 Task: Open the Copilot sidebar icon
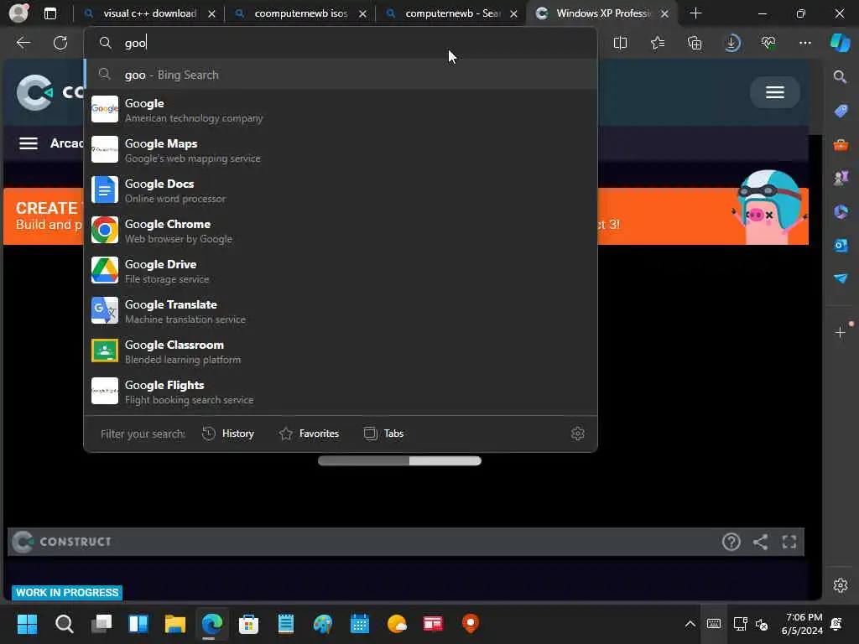(841, 43)
